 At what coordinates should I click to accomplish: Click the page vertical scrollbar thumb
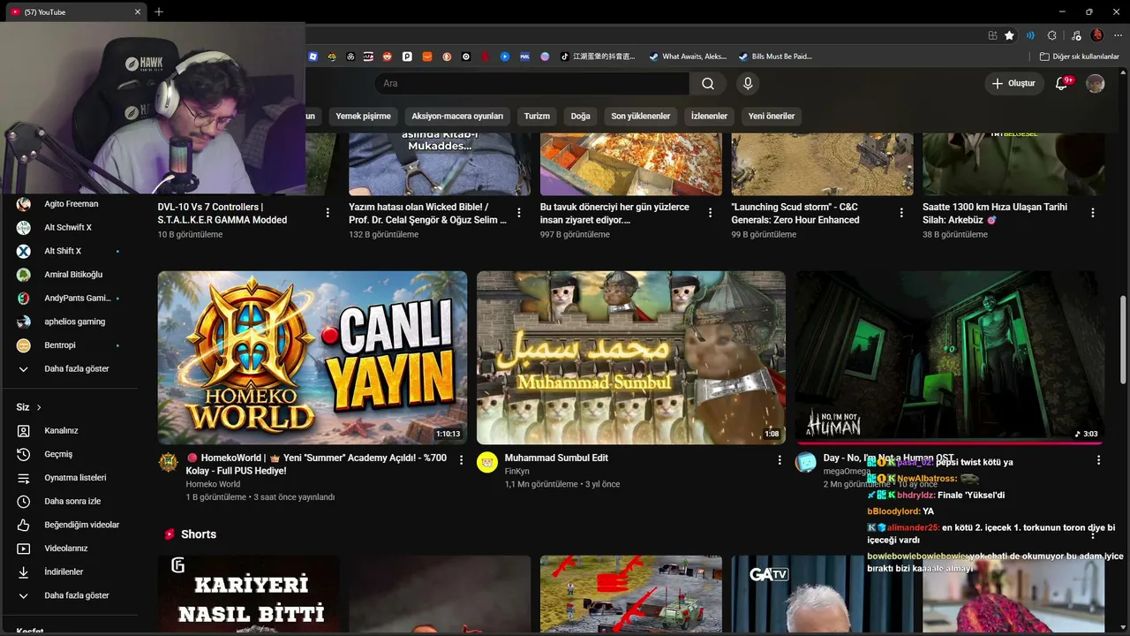point(1124,340)
